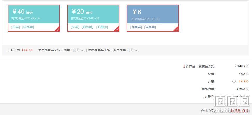Image resolution: width=252 pixels, height=115 pixels.
Task: Select the ¥40 满99 coupon card
Action: coord(34,18)
